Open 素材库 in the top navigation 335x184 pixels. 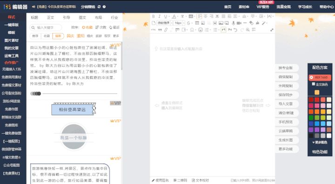[244, 7]
